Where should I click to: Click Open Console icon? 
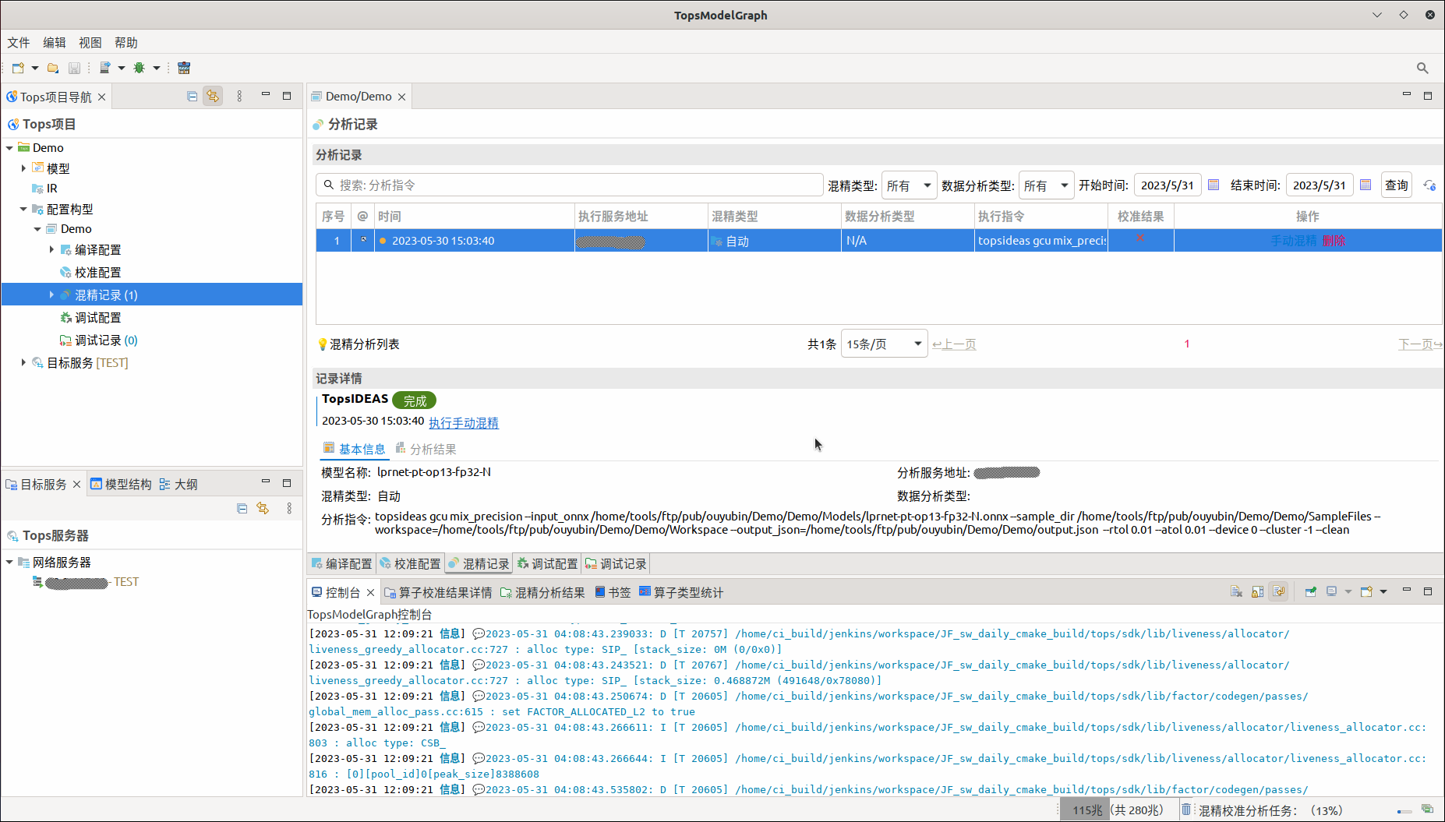(x=1366, y=592)
